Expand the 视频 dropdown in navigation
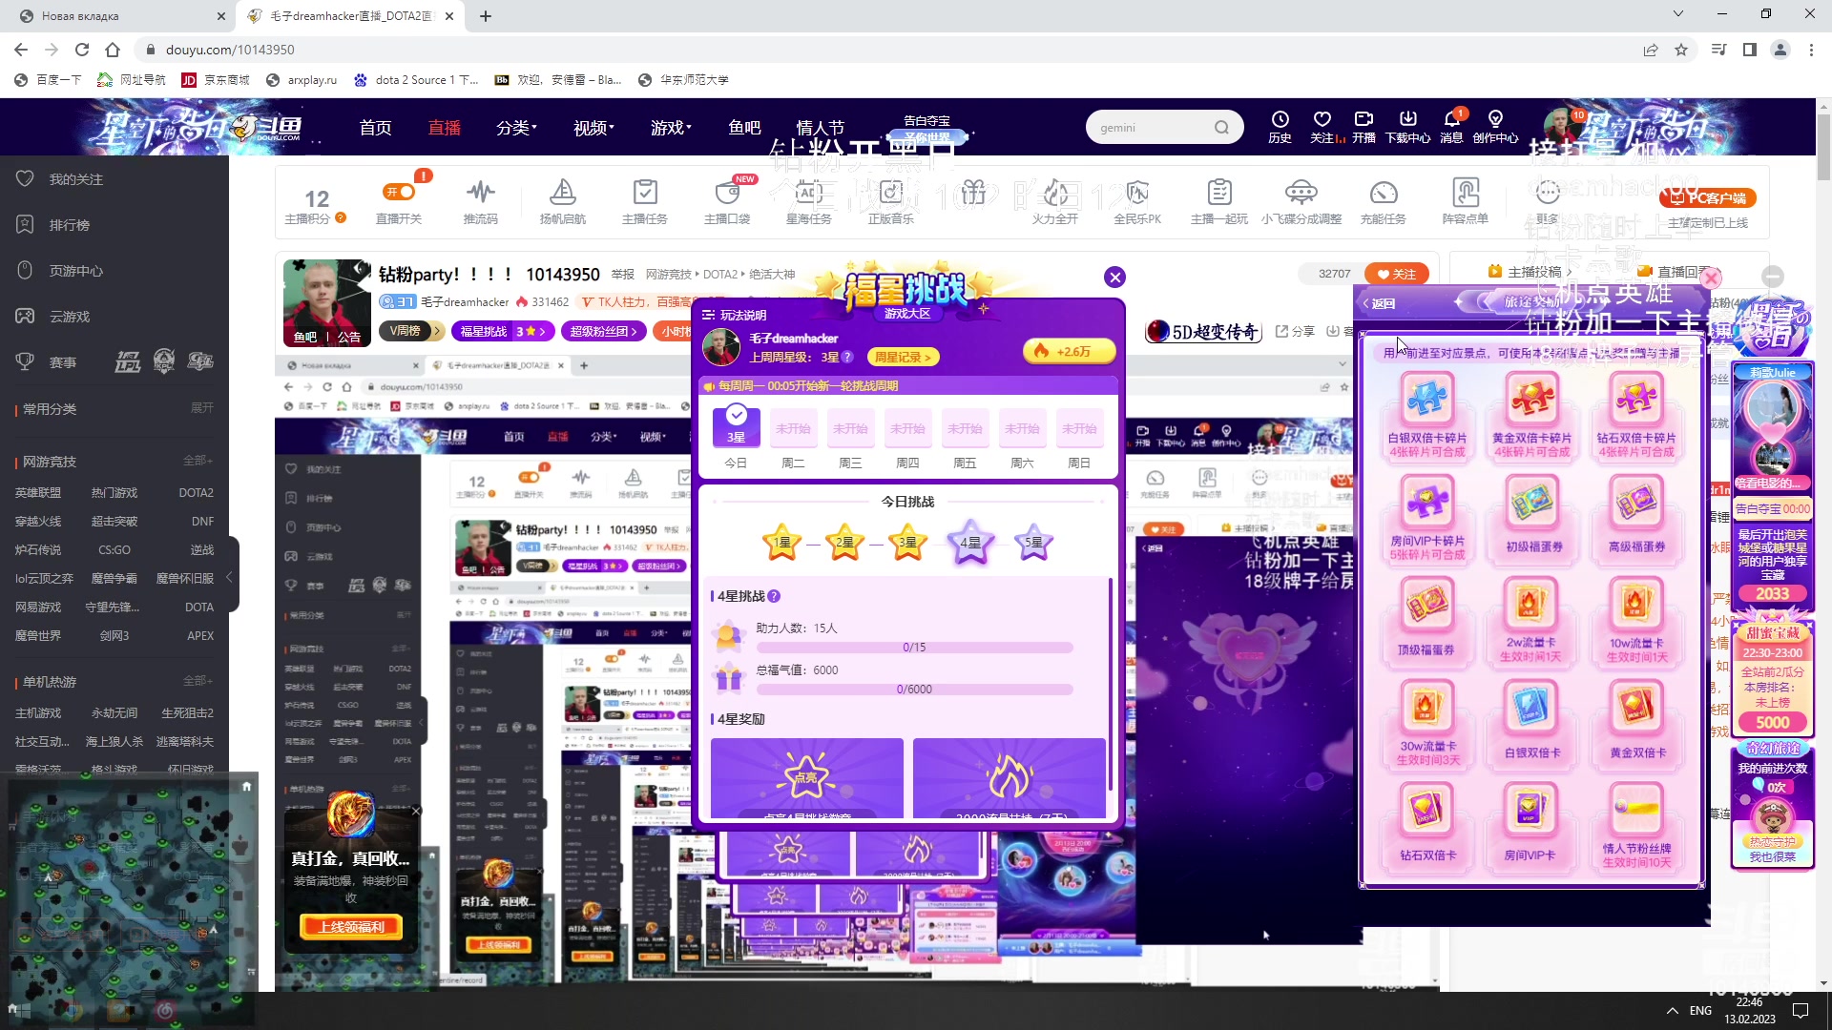This screenshot has width=1832, height=1030. click(x=593, y=128)
